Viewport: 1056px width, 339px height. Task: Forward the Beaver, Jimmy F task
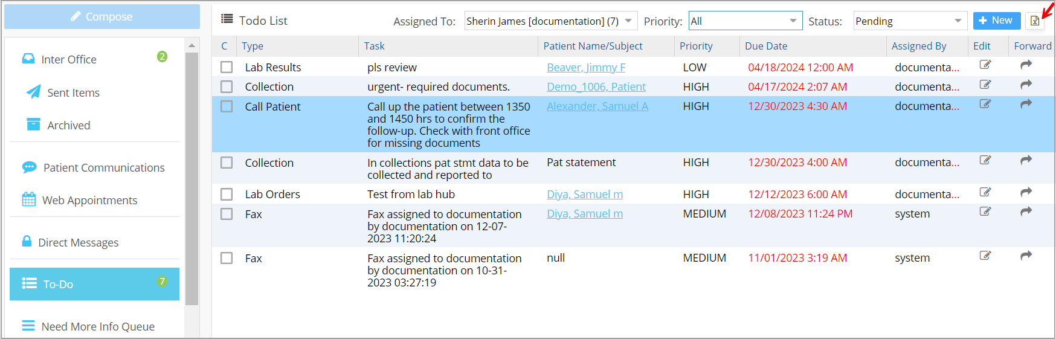(x=1026, y=65)
